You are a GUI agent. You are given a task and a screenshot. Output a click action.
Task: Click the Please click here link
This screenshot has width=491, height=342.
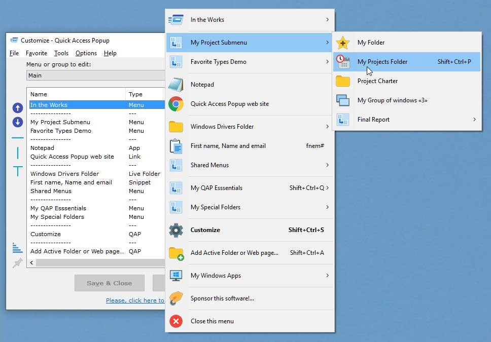pyautogui.click(x=134, y=300)
